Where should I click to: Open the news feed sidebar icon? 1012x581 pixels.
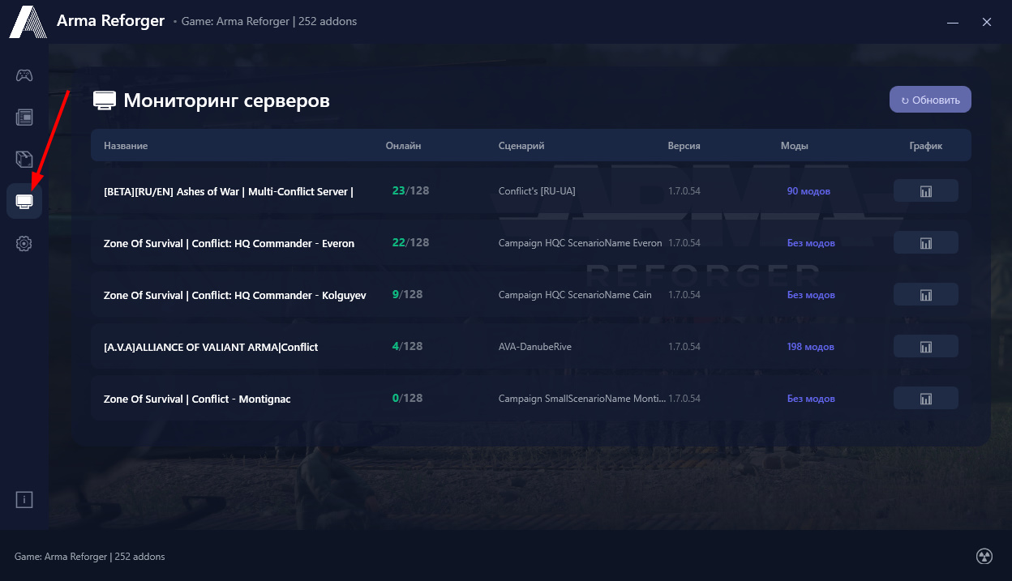pos(24,117)
